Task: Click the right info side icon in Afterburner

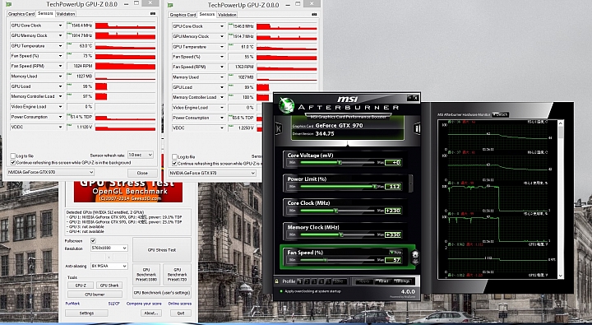Action: [x=417, y=128]
